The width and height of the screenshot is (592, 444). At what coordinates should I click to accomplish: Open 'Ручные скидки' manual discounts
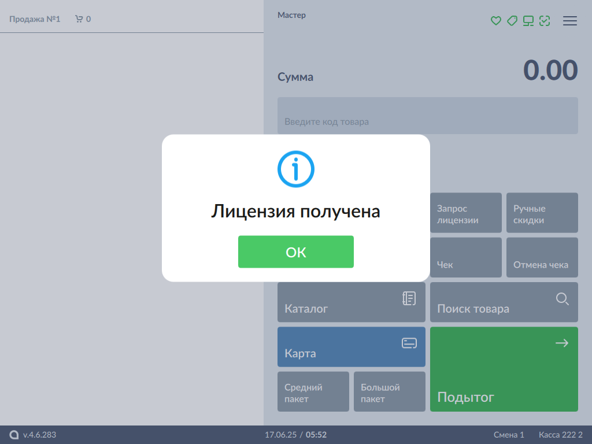tap(542, 213)
